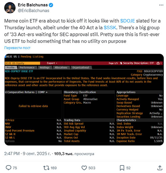Screen dimensions: 166x173
Task: Bookmark this post
Action: click(x=122, y=168)
